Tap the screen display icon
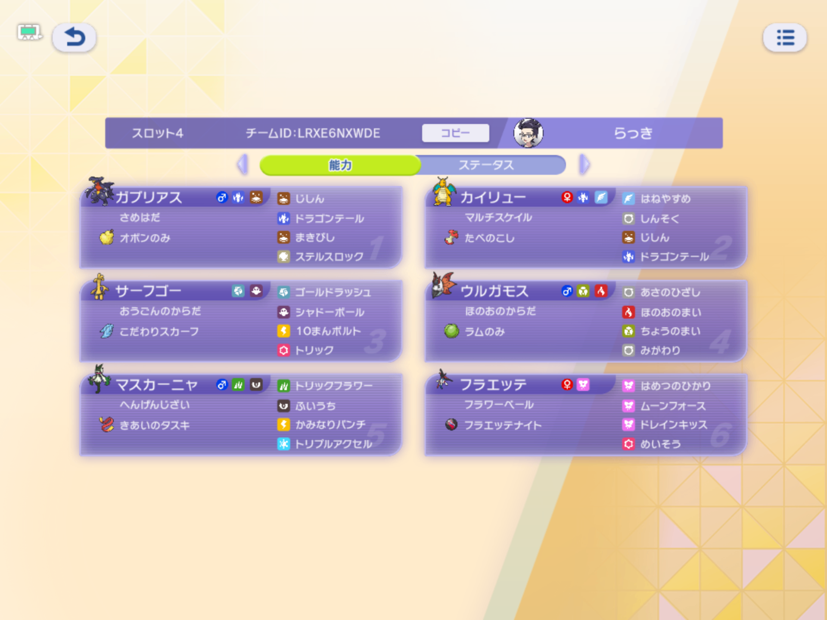 (29, 32)
